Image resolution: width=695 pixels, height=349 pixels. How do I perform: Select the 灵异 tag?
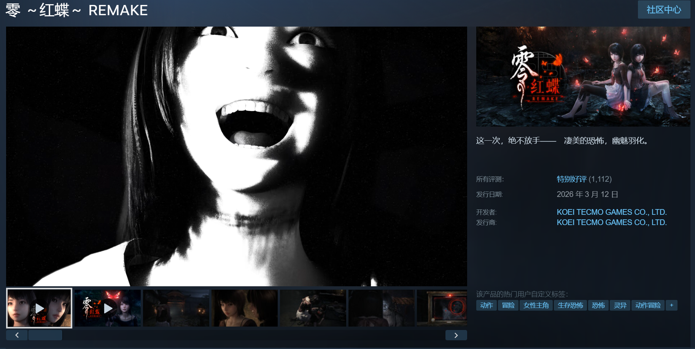(620, 305)
